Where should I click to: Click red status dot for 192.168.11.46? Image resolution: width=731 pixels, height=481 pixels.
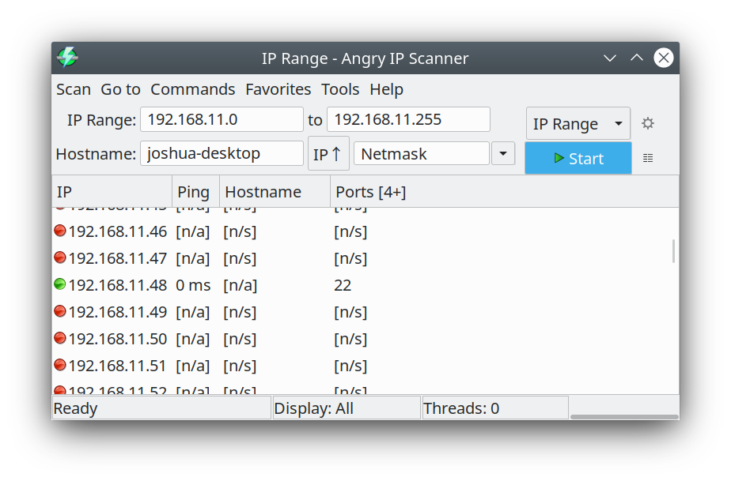click(x=60, y=231)
